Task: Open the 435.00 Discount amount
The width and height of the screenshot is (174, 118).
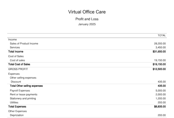Action: [162, 82]
